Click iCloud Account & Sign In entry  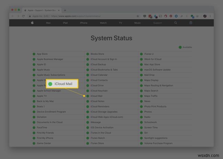[x=104, y=59]
